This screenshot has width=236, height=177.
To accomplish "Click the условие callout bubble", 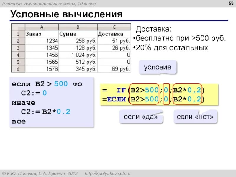I will pos(157,67).
